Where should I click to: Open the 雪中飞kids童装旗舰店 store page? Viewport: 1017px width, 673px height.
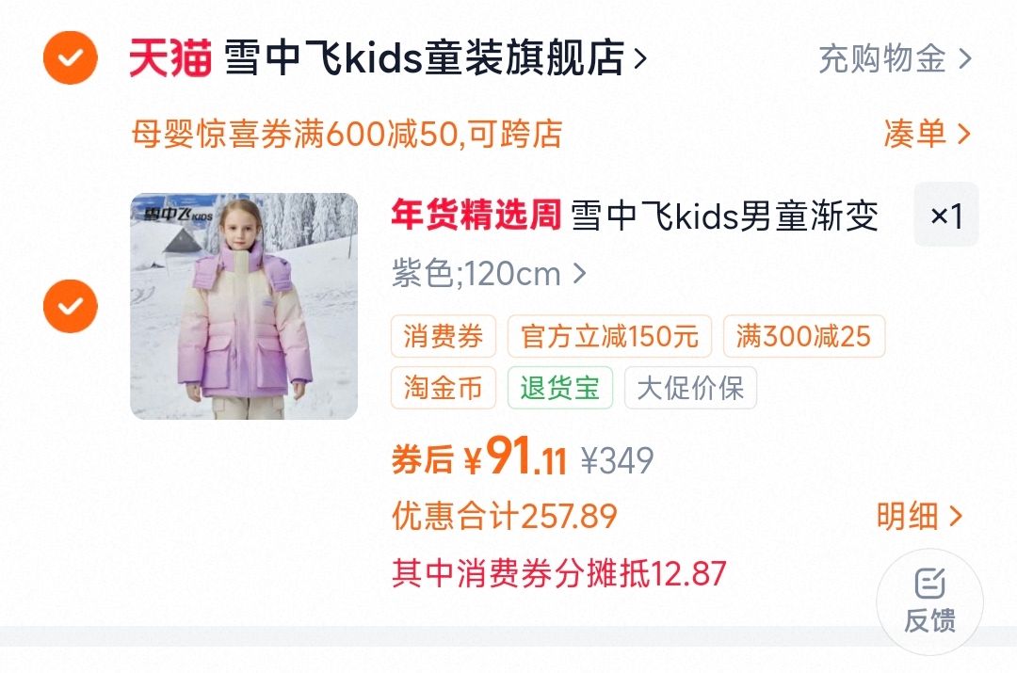coord(424,57)
